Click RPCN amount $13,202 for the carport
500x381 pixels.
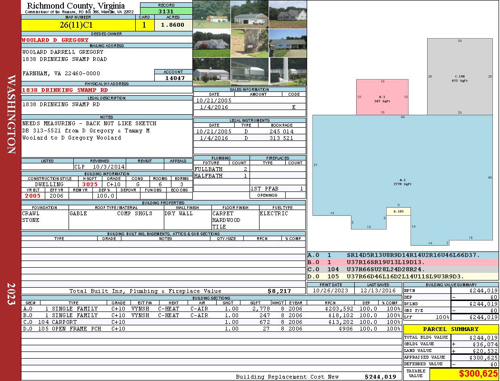tap(340, 322)
